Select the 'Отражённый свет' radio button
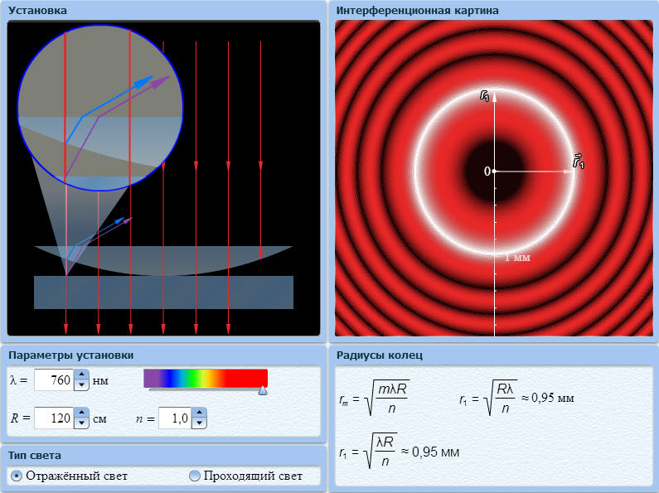 tap(17, 476)
